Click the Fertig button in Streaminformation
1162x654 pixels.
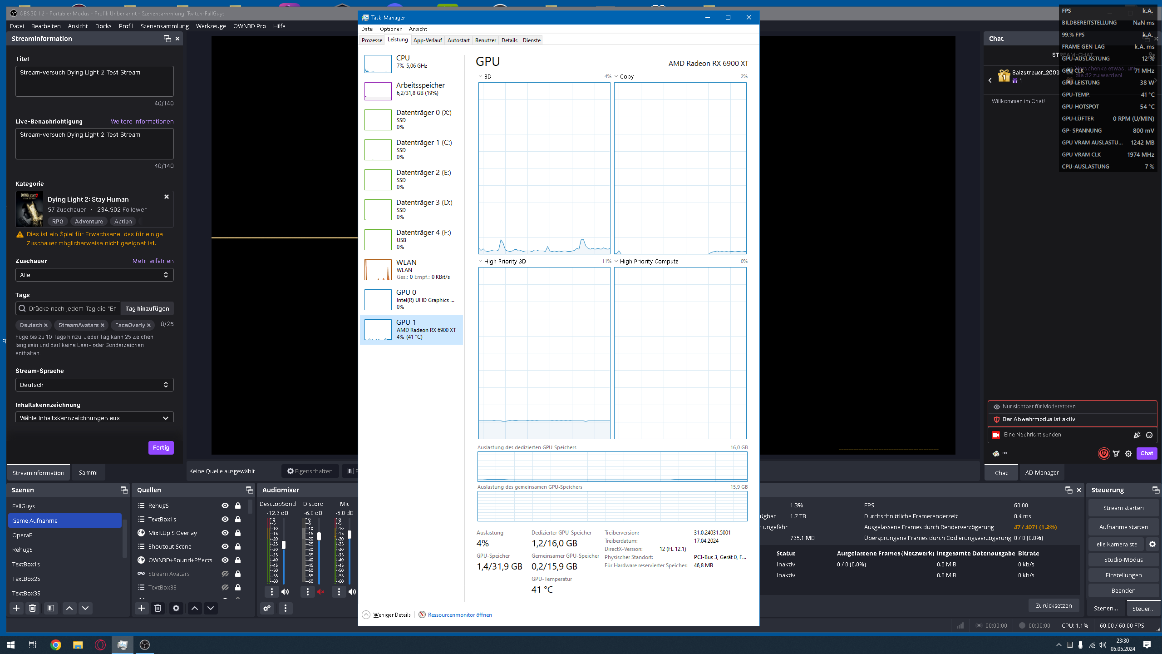pos(161,447)
